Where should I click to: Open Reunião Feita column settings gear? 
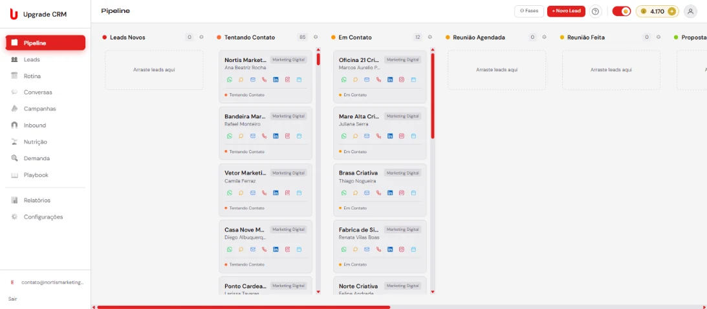(x=658, y=37)
